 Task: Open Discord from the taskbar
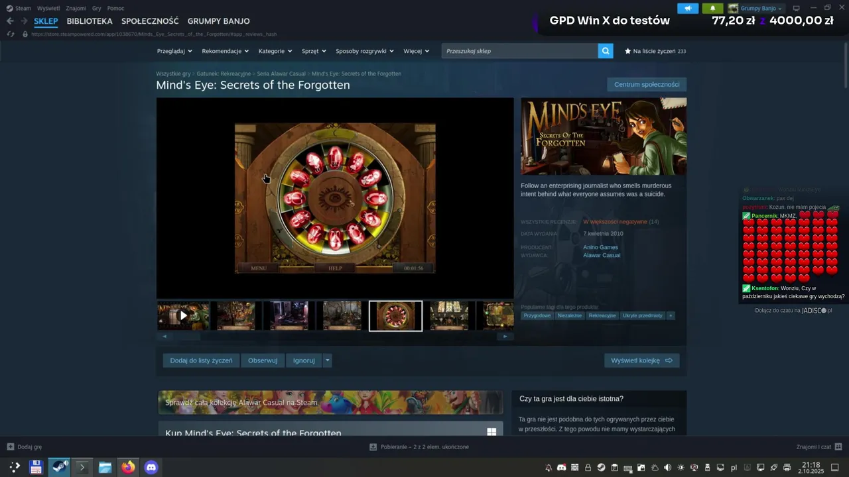coord(151,467)
